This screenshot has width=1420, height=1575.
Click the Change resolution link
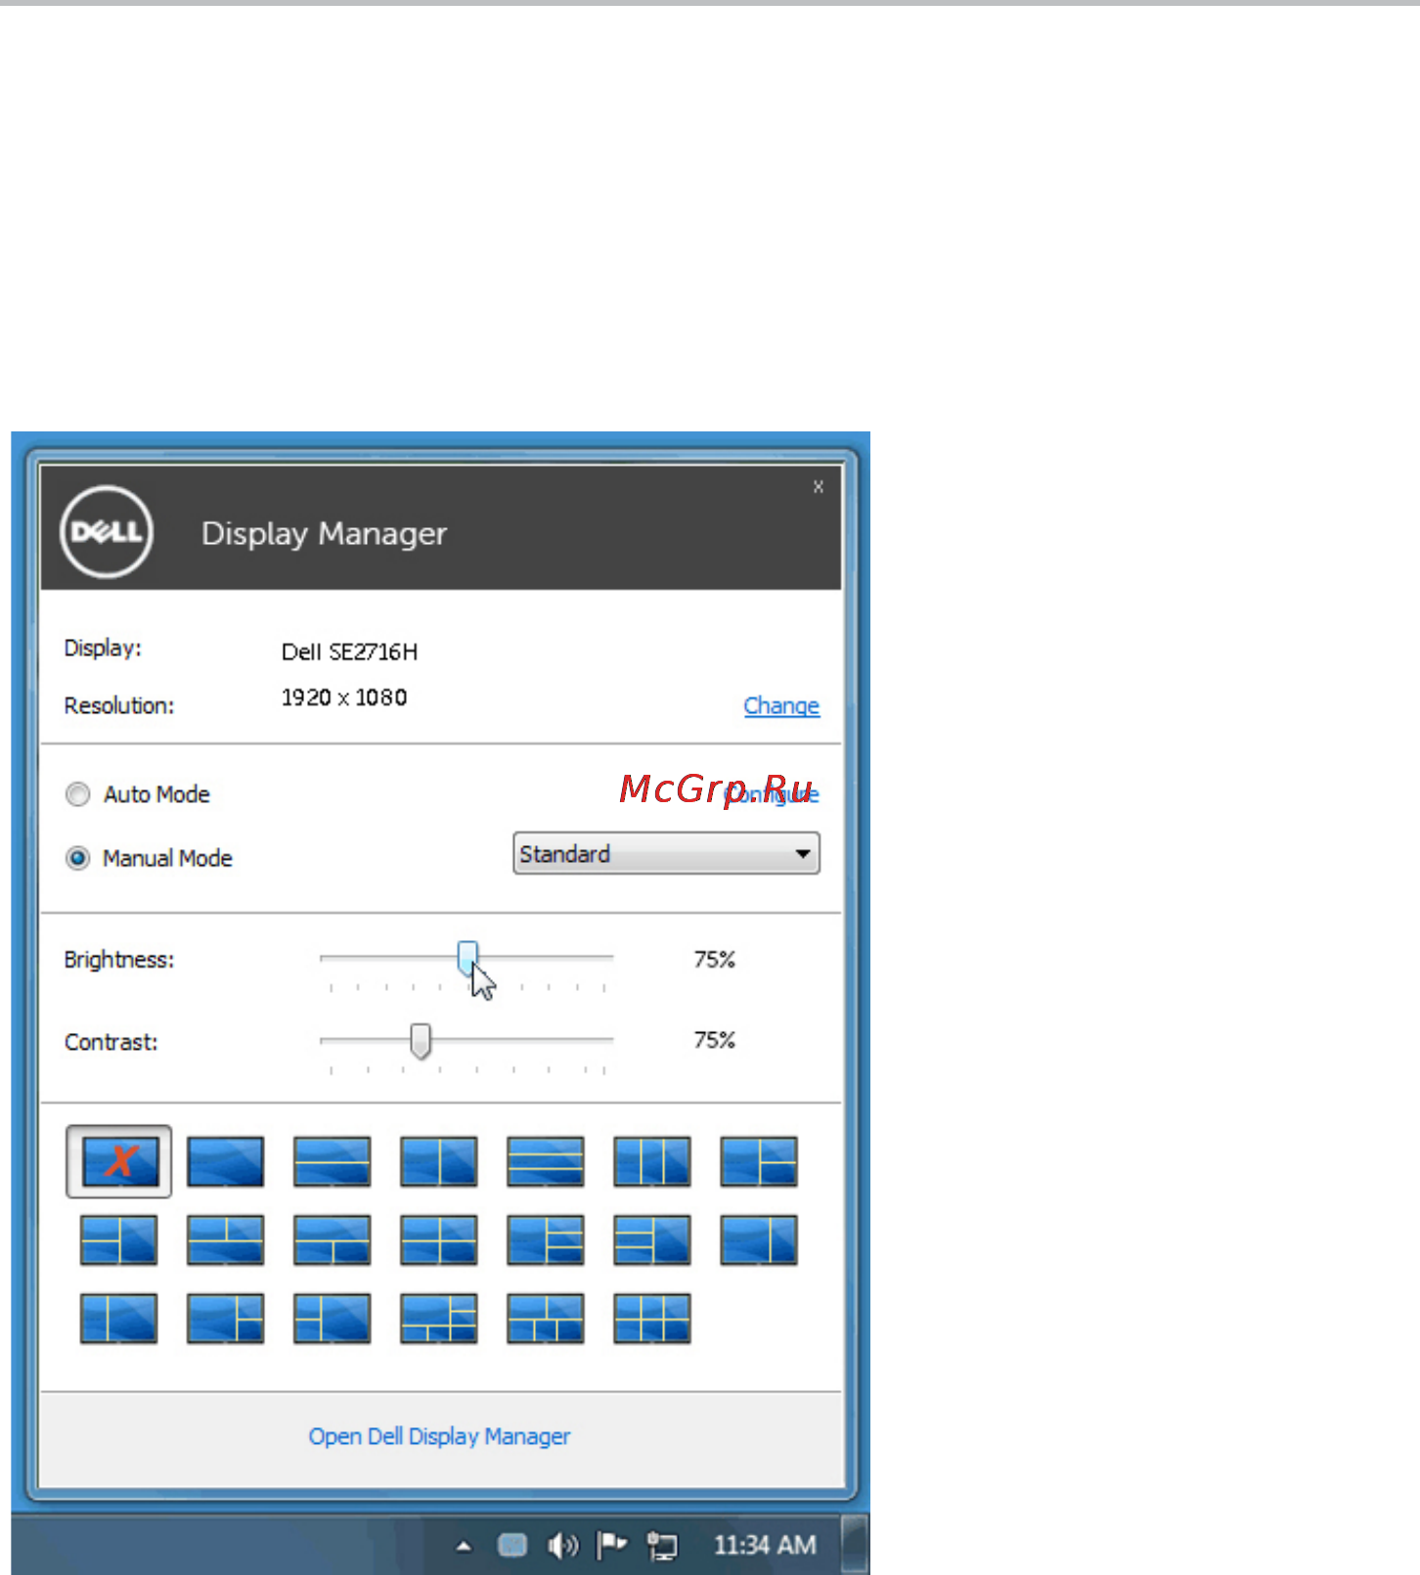pos(781,705)
